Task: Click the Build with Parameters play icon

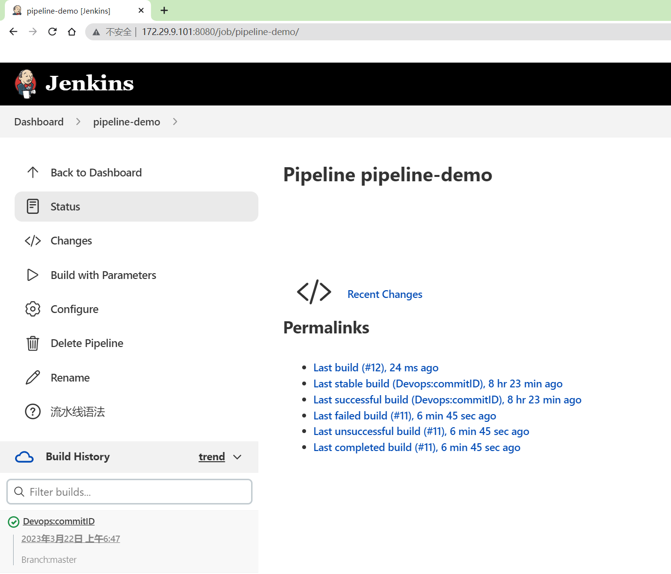Action: click(x=33, y=275)
